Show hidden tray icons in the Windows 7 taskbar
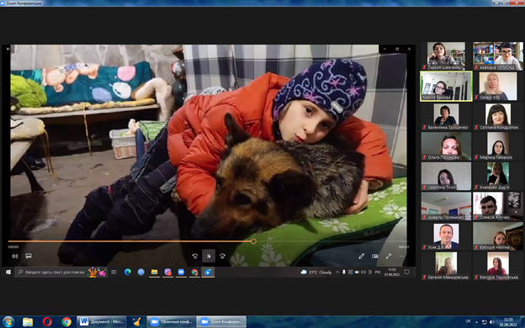Viewport: 525px width, 328px height. click(476, 322)
